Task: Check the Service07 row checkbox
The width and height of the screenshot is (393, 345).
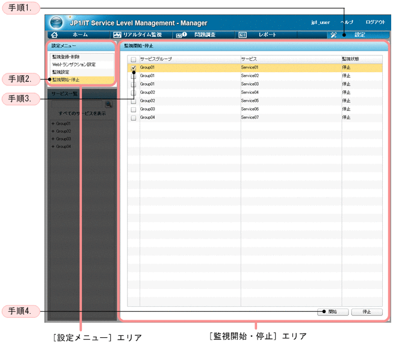Action: tap(133, 118)
